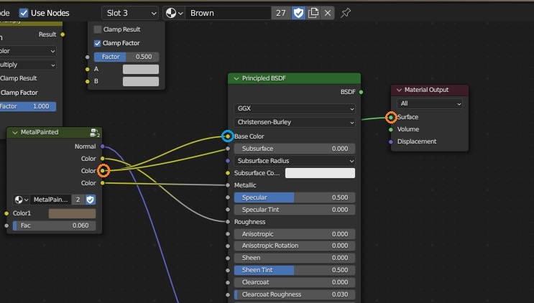Toggle the pin icon in the header
Screen dimensions: 534x303
[x=346, y=13]
